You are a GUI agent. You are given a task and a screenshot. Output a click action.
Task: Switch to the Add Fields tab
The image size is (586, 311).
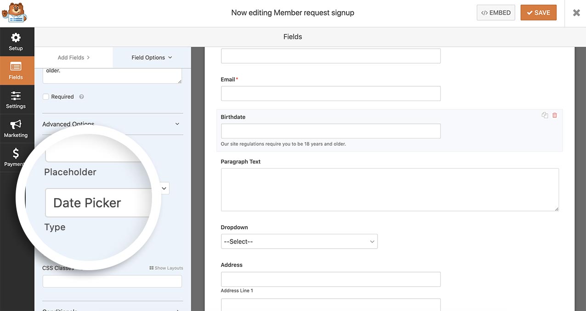point(73,57)
